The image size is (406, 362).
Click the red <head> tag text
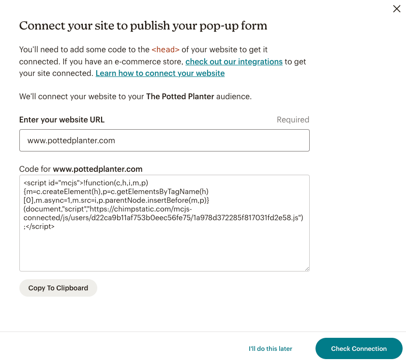coord(165,49)
